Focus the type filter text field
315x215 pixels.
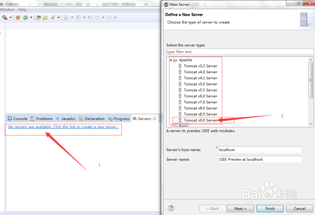click(x=240, y=52)
